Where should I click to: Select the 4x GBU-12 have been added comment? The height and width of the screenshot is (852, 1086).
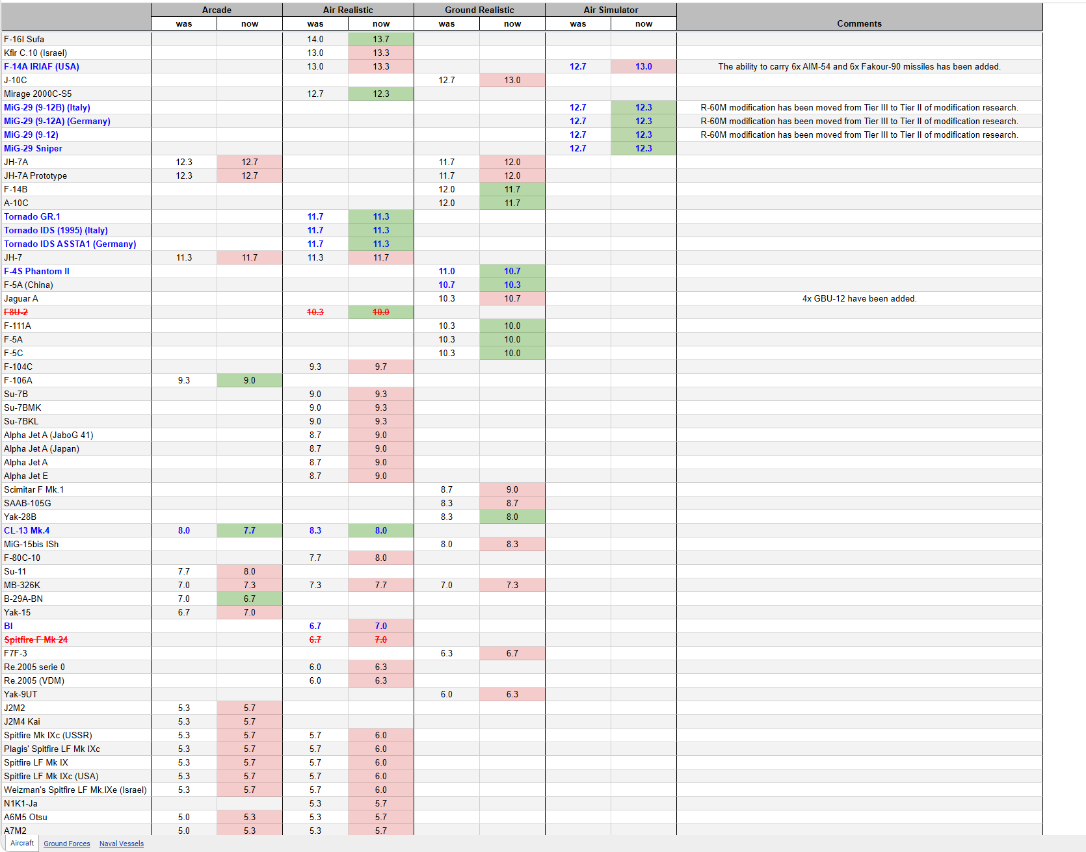[859, 298]
